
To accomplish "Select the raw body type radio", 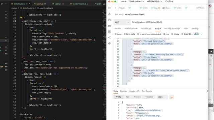I will [x=164, y=34].
